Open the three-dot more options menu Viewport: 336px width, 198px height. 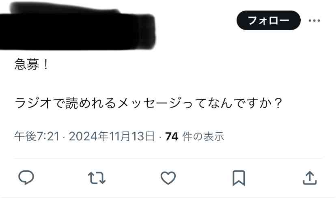(314, 21)
